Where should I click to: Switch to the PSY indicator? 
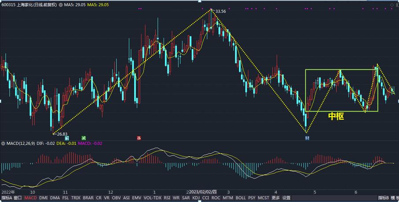252,198
